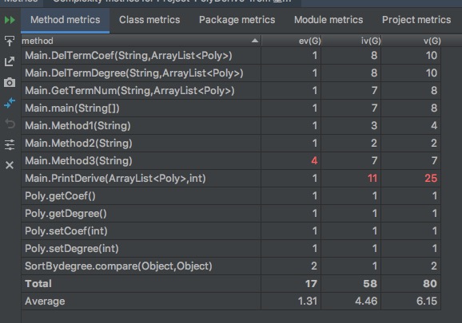The height and width of the screenshot is (323, 462).
Task: Click the Total row label
Action: (38, 284)
